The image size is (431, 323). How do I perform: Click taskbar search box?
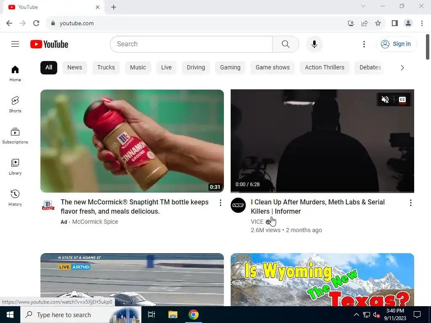tap(81, 315)
